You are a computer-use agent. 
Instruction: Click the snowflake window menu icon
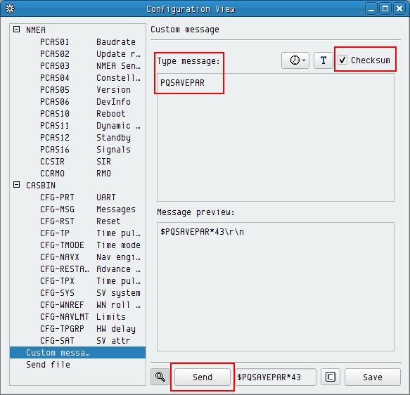[10, 8]
